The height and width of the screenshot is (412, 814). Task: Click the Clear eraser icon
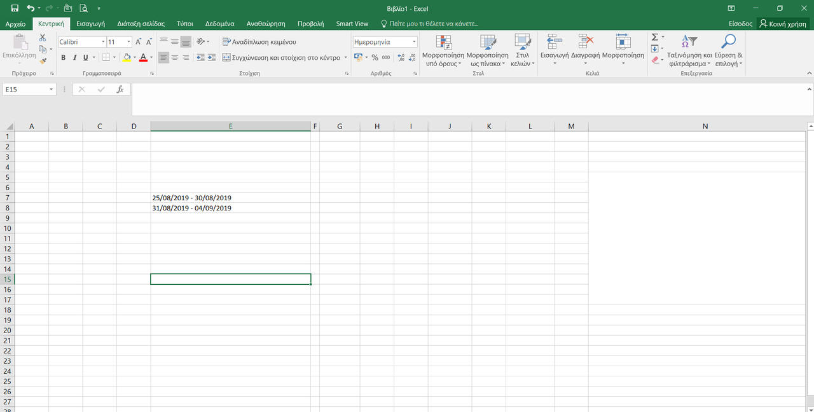tap(655, 60)
